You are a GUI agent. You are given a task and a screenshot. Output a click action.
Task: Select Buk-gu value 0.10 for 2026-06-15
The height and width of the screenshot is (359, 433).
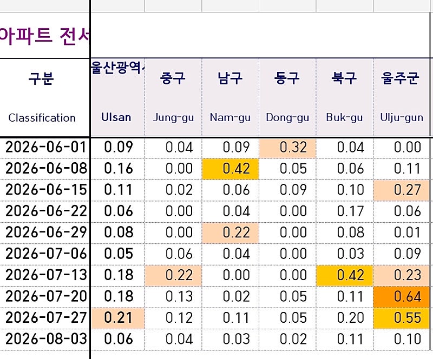tap(345, 190)
